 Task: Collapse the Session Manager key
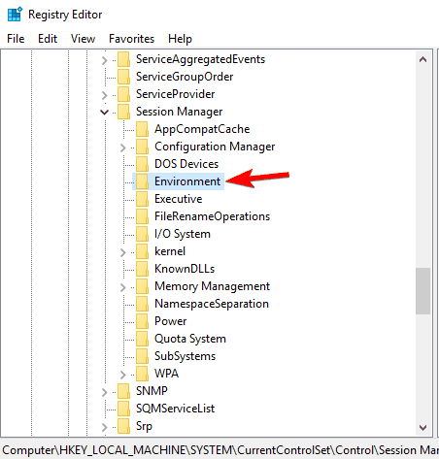(104, 113)
